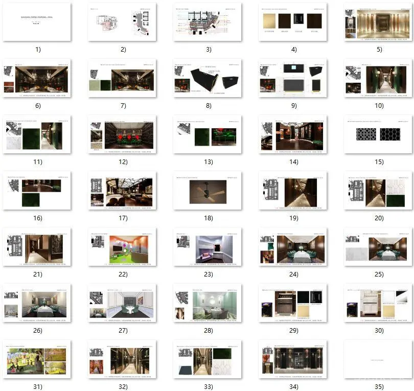The width and height of the screenshot is (414, 391).
Task: Click slide 10 green corridor rendering
Action: 378,78
